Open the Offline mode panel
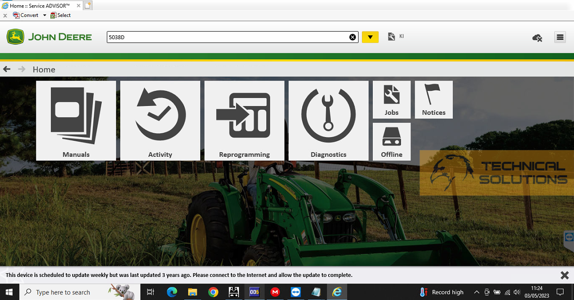This screenshot has height=300, width=574. 391,141
